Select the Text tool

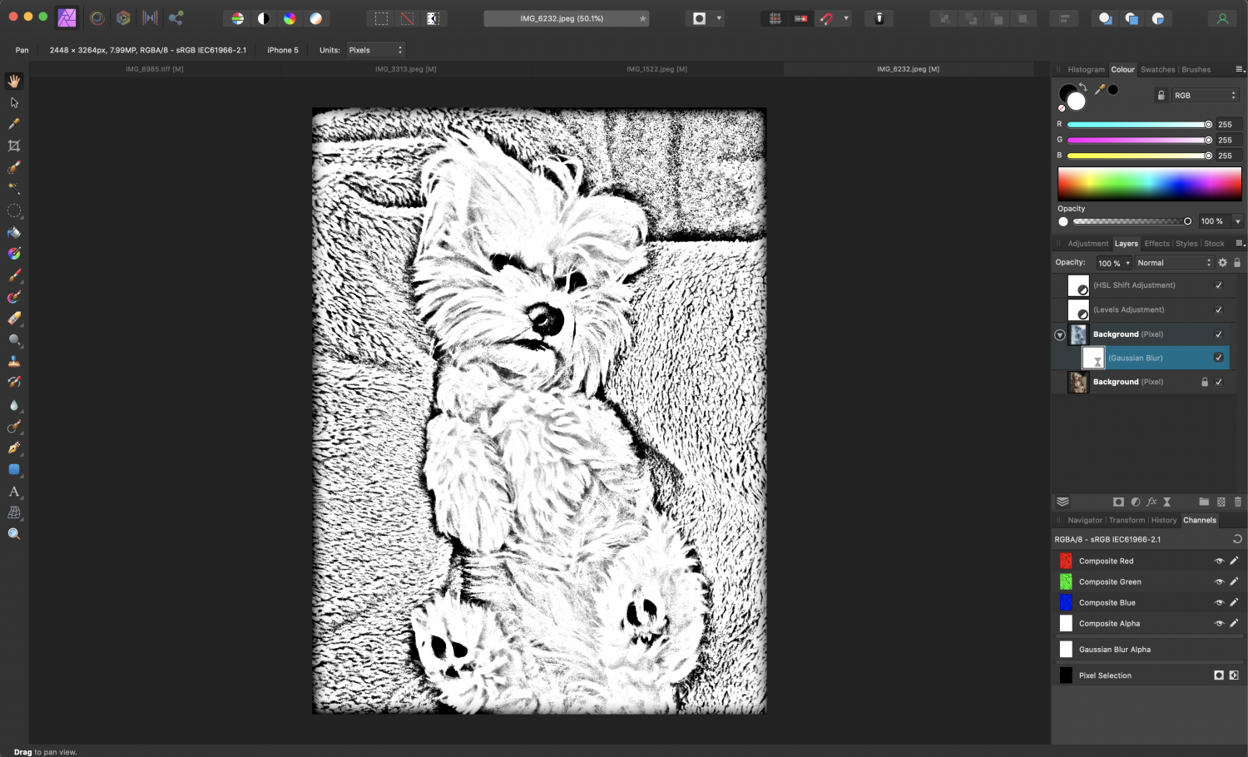point(13,492)
